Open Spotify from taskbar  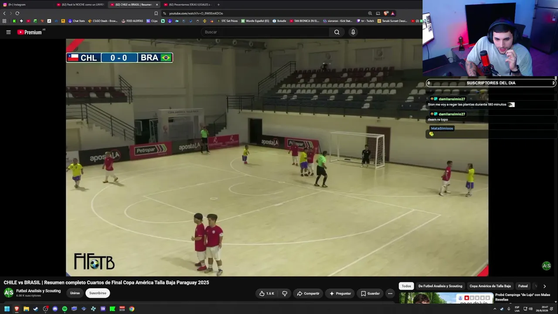tap(65, 309)
